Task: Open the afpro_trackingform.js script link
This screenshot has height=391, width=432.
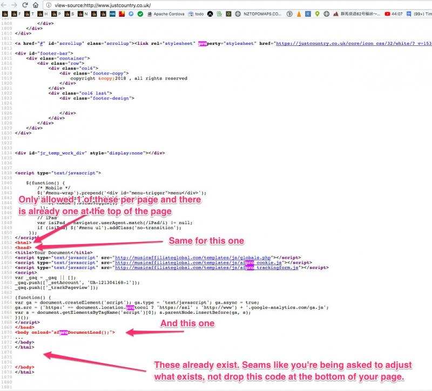Action: click(207, 267)
